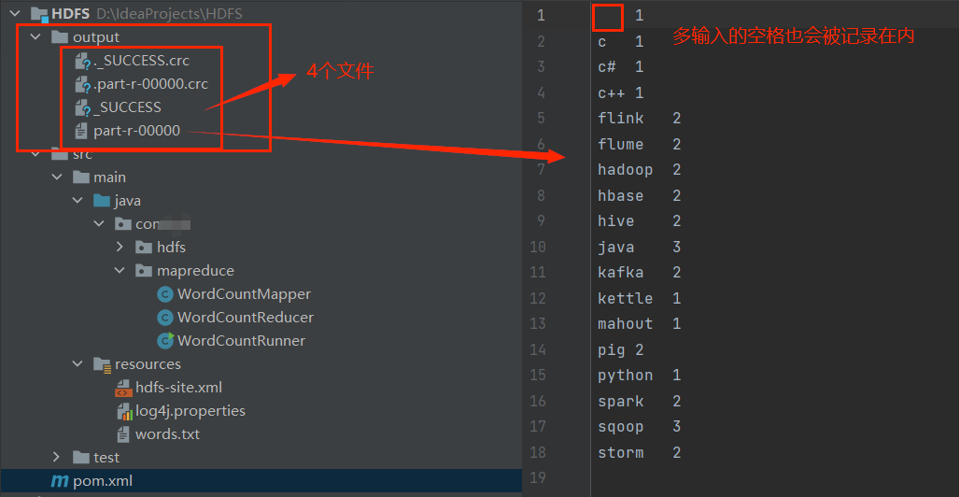Click the com package icon
This screenshot has height=497, width=959.
click(x=123, y=224)
